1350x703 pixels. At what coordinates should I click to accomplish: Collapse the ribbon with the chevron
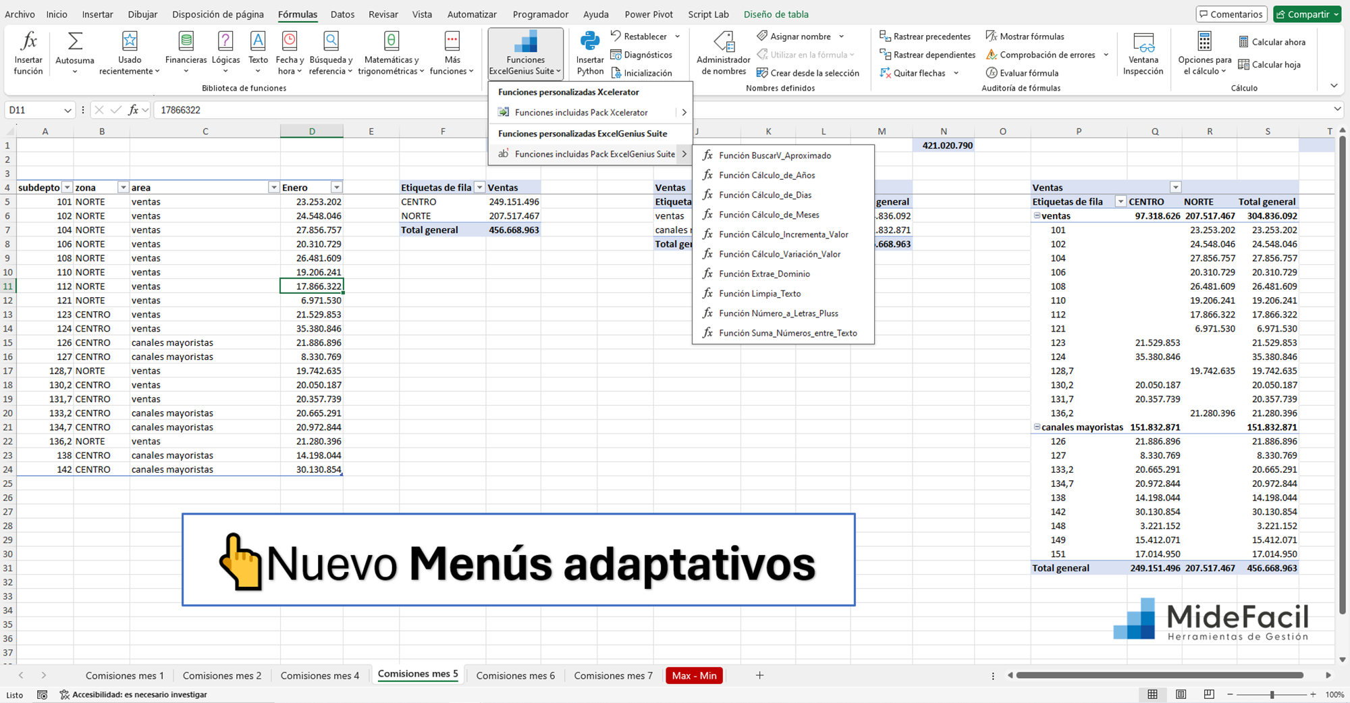(x=1334, y=86)
